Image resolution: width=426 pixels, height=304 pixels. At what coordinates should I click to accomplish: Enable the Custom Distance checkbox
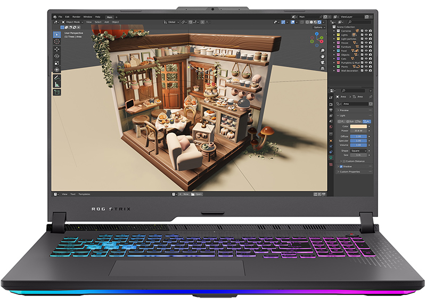coord(344,162)
